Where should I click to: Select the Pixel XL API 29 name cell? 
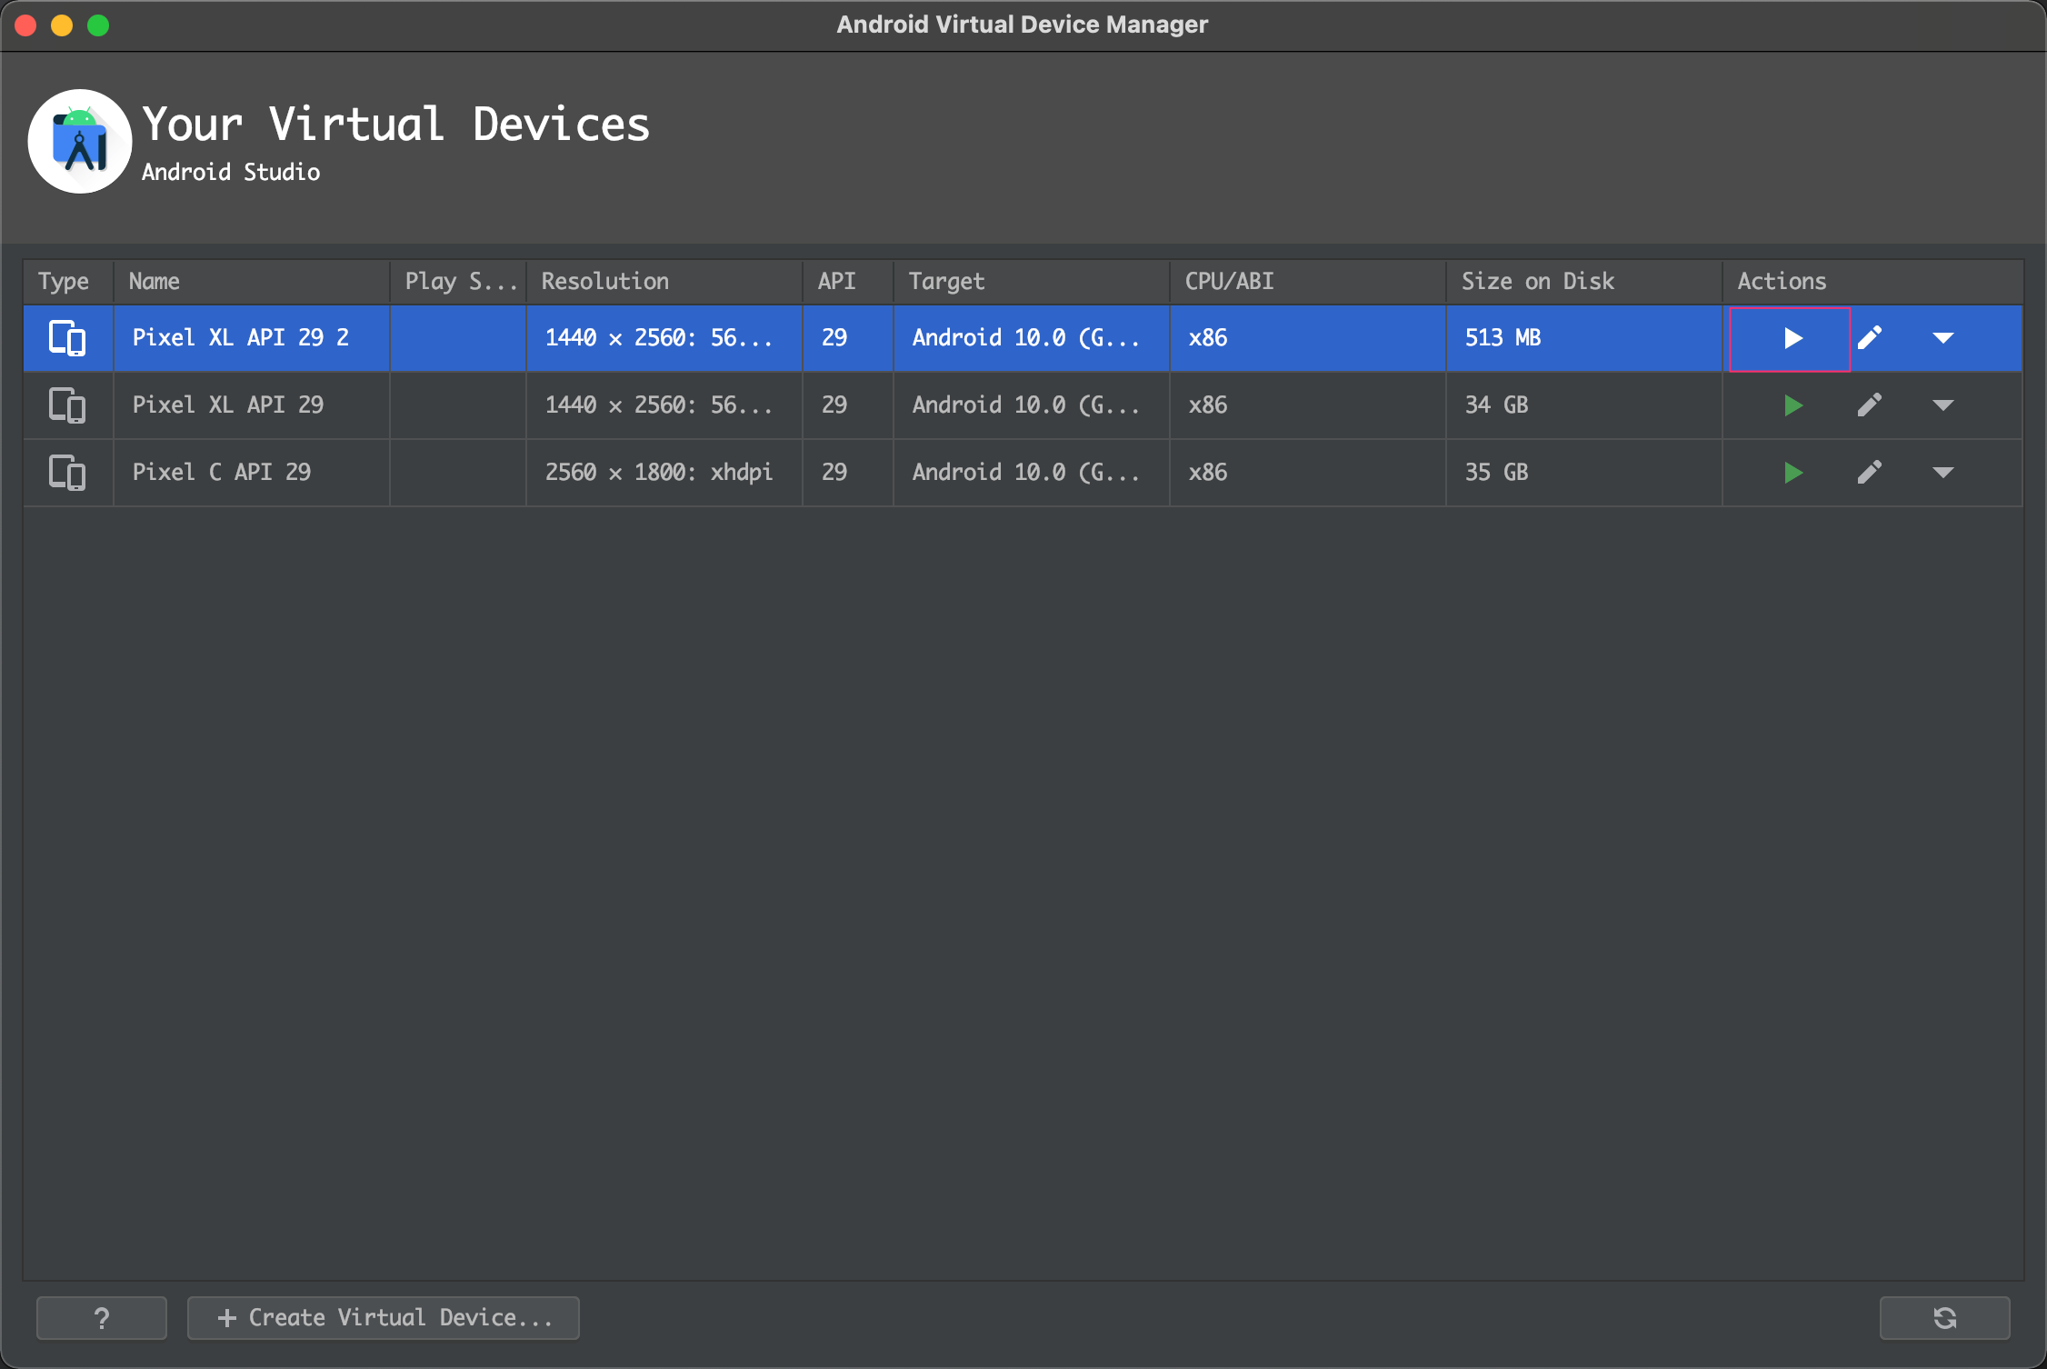pos(252,405)
